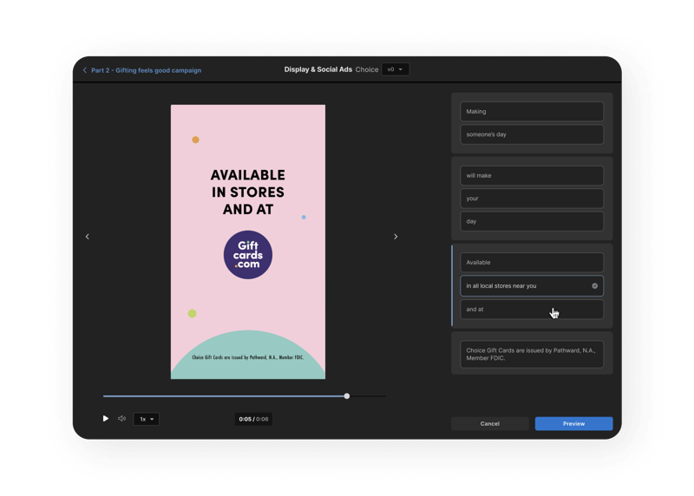Click the Cancel button
This screenshot has height=496, width=694.
[490, 423]
